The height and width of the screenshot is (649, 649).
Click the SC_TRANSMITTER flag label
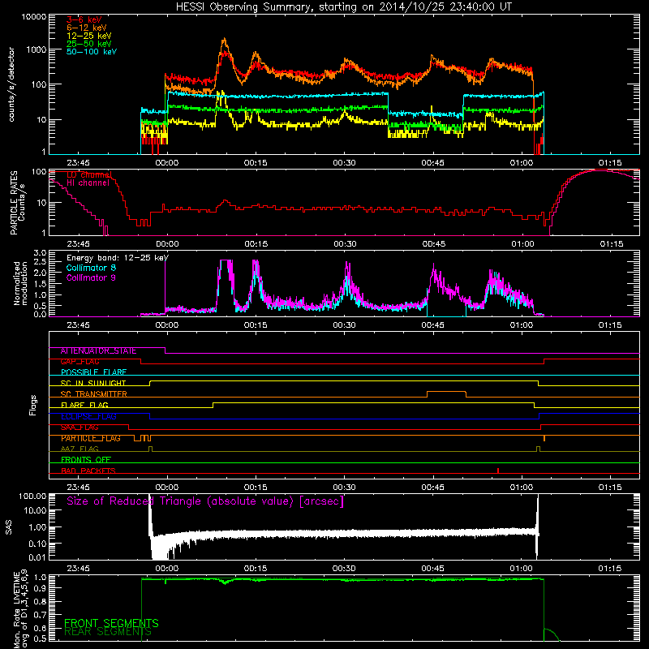93,394
